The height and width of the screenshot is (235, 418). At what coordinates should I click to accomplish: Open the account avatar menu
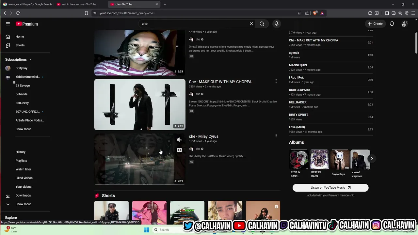(404, 23)
